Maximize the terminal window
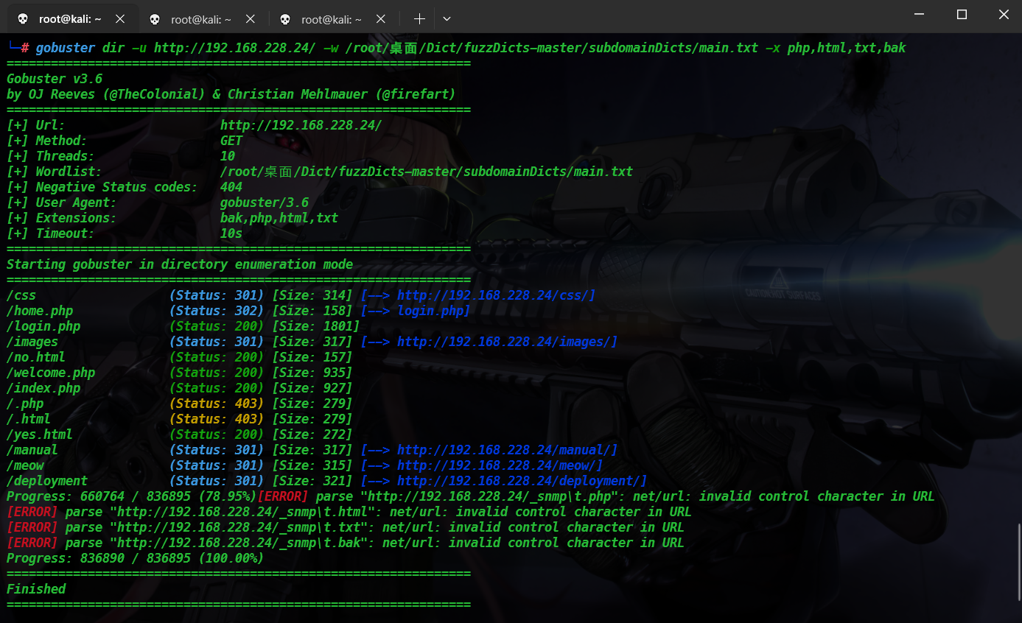The image size is (1022, 623). [962, 14]
